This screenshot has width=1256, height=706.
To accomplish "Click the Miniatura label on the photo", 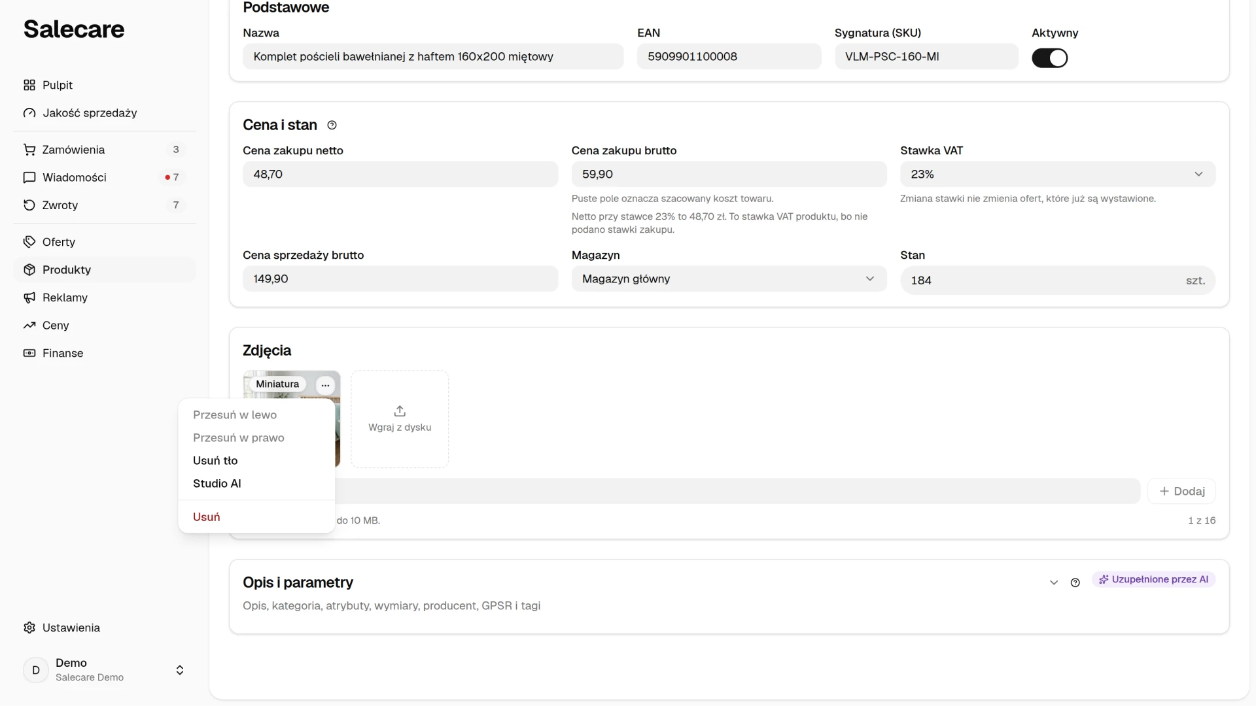I will [277, 384].
